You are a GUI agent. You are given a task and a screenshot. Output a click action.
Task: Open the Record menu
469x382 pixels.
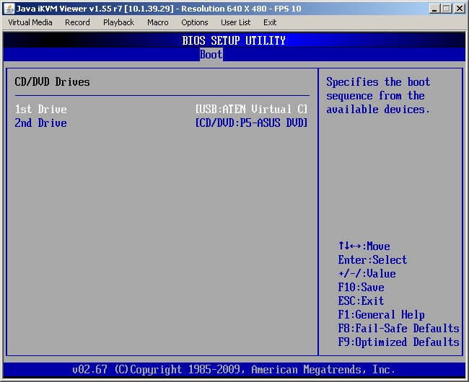pos(77,22)
